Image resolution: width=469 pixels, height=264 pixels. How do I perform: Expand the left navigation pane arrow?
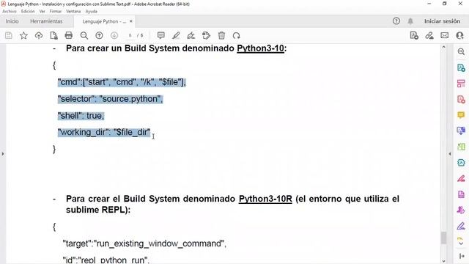click(3, 154)
